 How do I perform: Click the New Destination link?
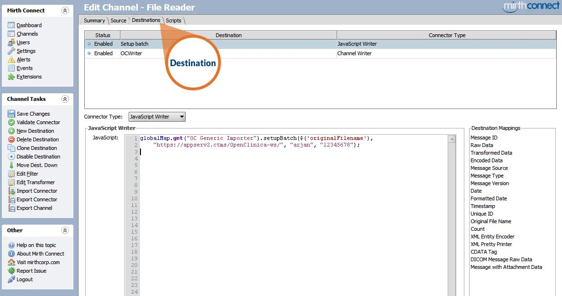pos(36,131)
